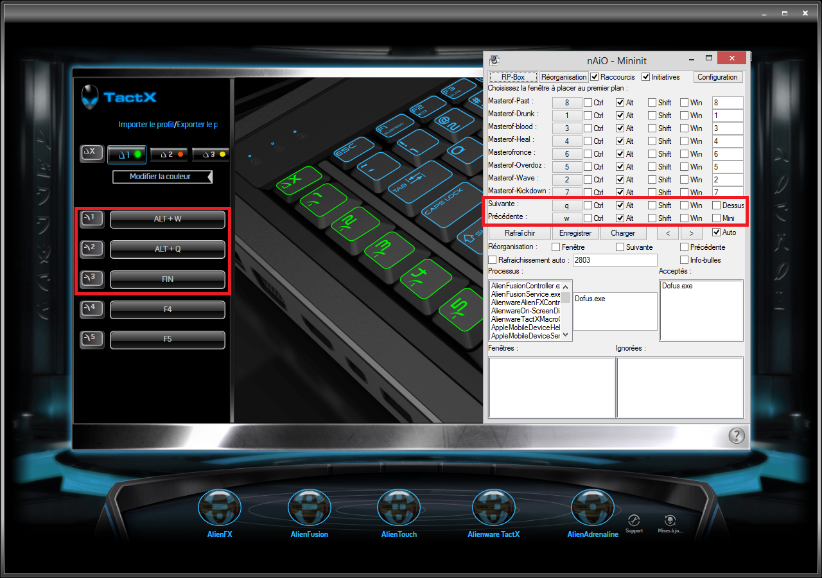This screenshot has height=578, width=822.
Task: Select AlienwareAlienFXController in the Processus list
Action: pyautogui.click(x=525, y=302)
